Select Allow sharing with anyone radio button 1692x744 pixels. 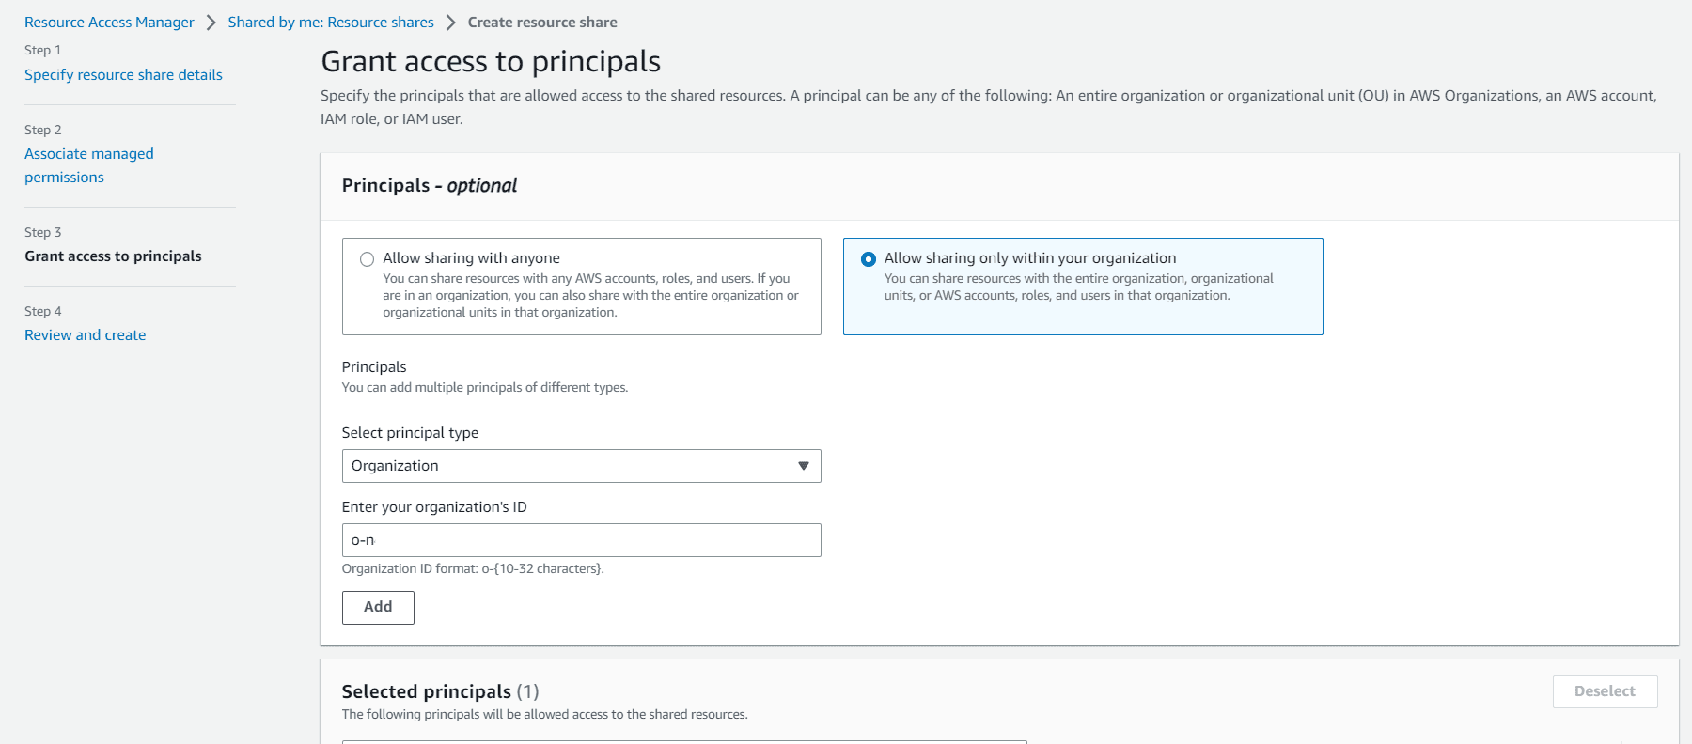(367, 259)
